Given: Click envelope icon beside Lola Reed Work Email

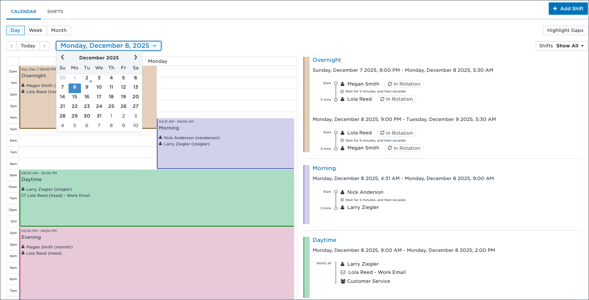Looking at the screenshot, I should click(343, 272).
